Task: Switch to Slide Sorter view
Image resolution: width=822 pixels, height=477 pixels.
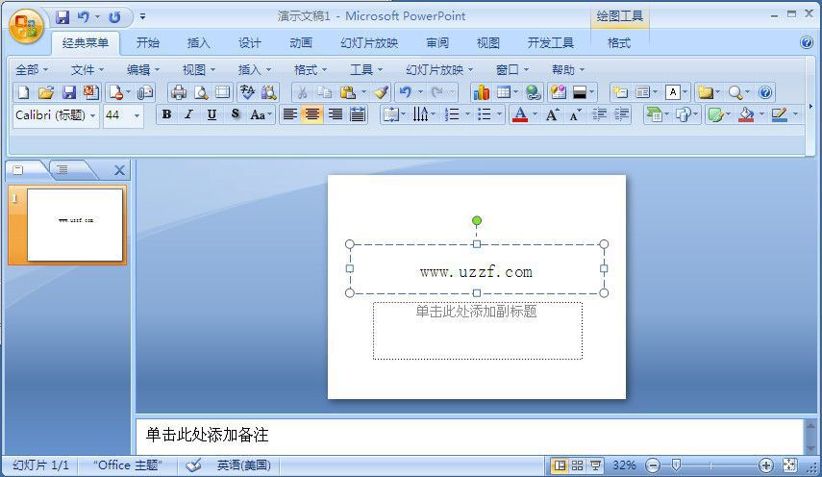Action: (x=577, y=464)
